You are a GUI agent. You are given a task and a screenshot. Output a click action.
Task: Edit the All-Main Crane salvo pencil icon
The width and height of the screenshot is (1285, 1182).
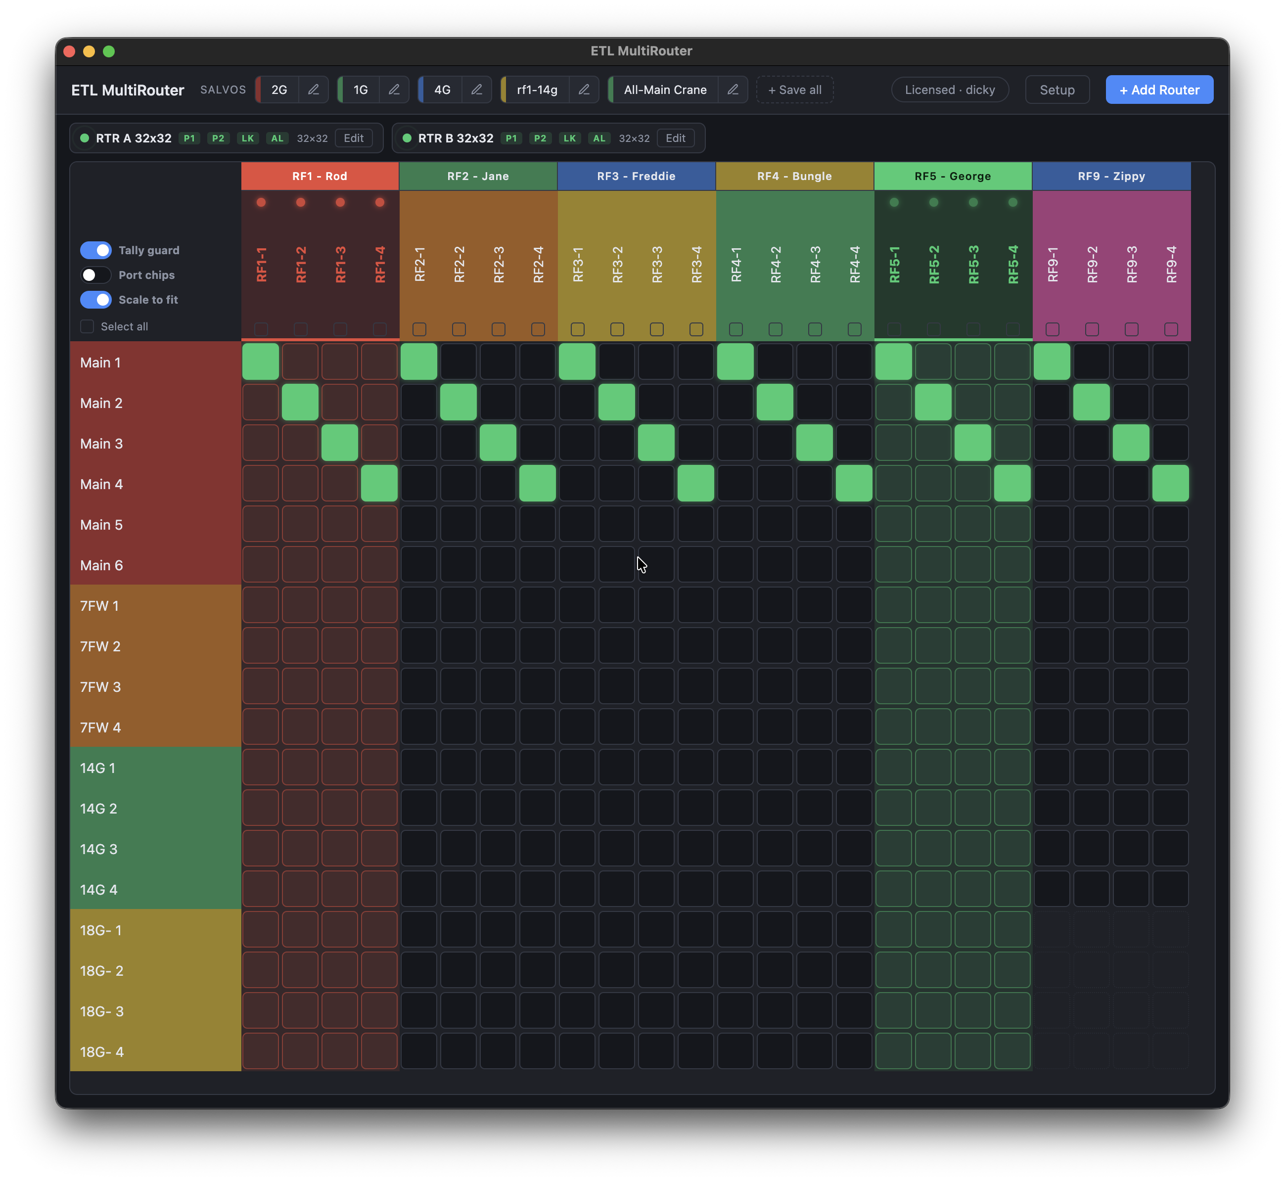point(733,90)
